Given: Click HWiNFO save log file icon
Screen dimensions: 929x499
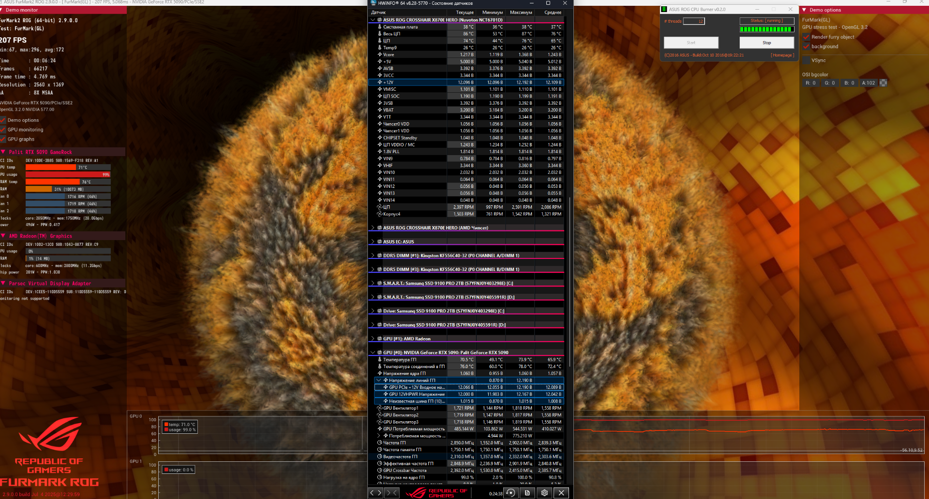Looking at the screenshot, I should (x=527, y=493).
